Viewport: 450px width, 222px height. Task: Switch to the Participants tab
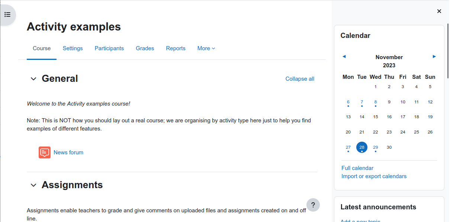[x=109, y=48]
